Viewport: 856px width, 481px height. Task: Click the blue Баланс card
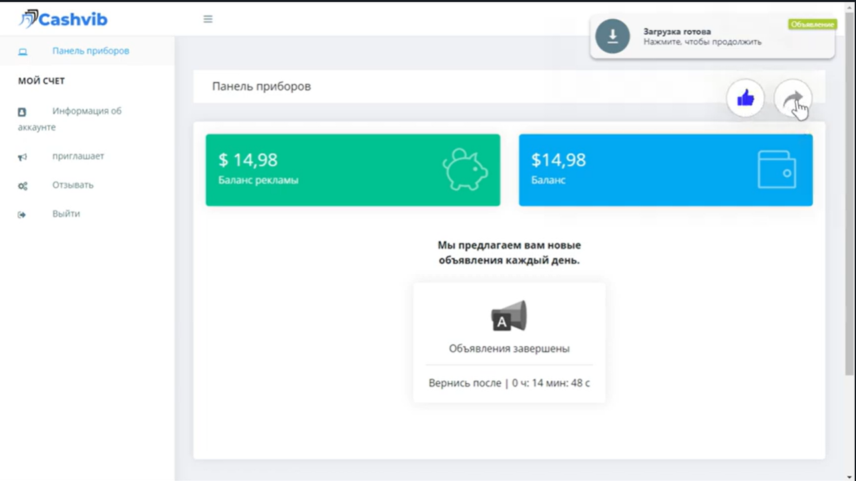click(x=633, y=170)
